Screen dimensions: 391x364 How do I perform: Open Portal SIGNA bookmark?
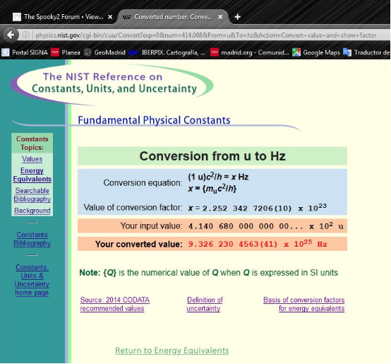(25, 52)
